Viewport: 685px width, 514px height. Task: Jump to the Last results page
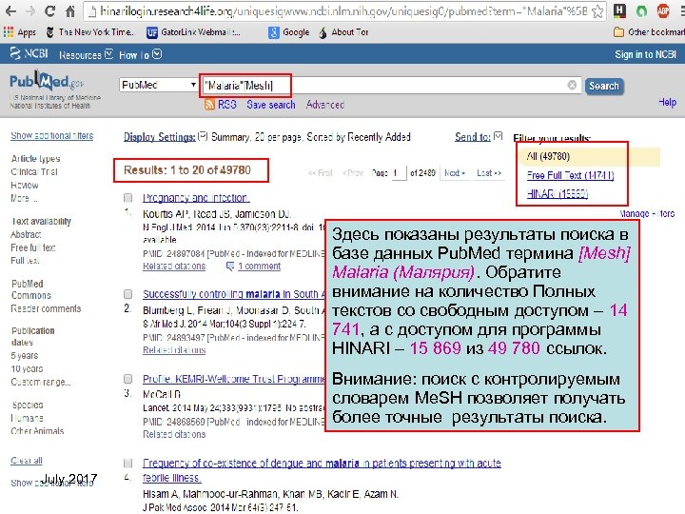(488, 172)
